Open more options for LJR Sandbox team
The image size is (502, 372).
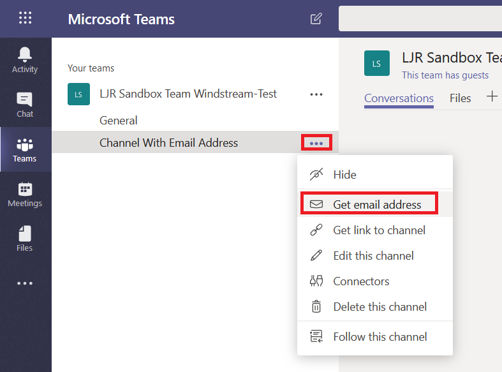pyautogui.click(x=316, y=94)
